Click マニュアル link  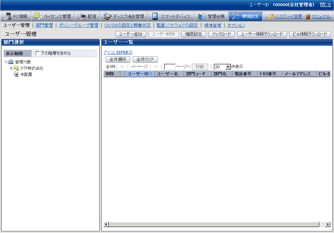pos(321,16)
